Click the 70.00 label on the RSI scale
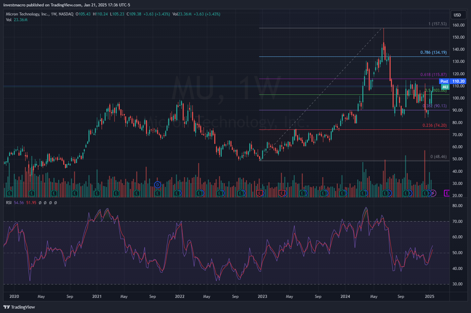The image size is (471, 313). [x=458, y=222]
